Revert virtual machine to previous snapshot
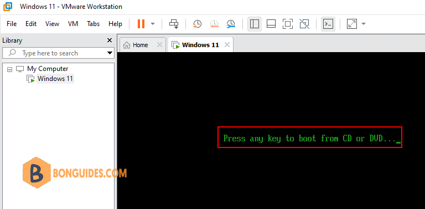Screen dimensions: 425x209 tap(214, 24)
